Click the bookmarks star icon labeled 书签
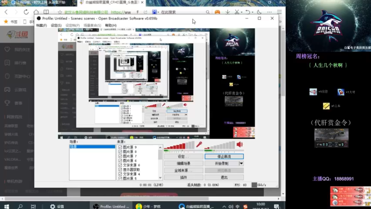Image resolution: width=371 pixels, height=209 pixels. click(6, 21)
